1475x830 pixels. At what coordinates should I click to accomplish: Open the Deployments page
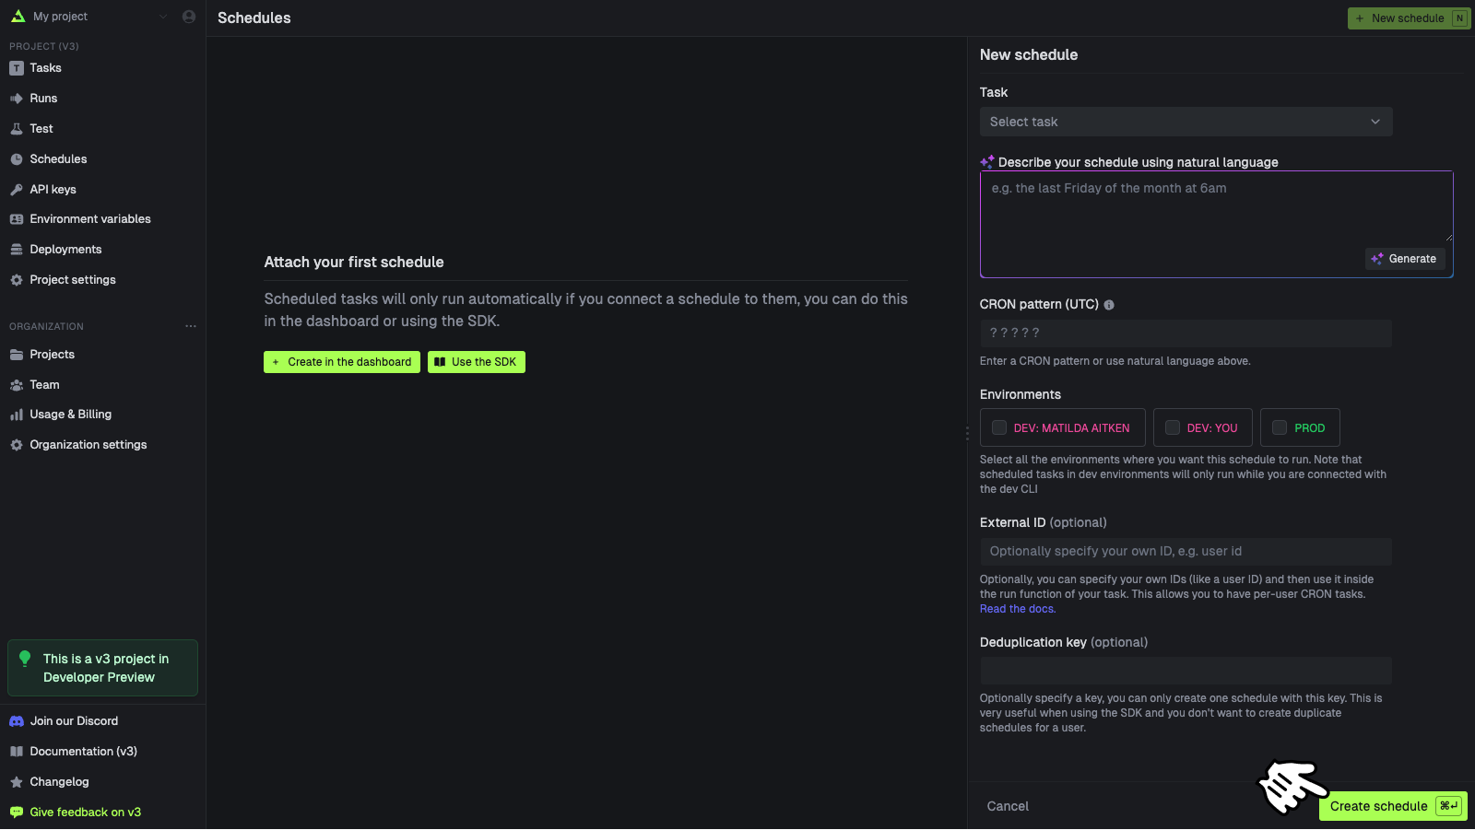coord(65,249)
